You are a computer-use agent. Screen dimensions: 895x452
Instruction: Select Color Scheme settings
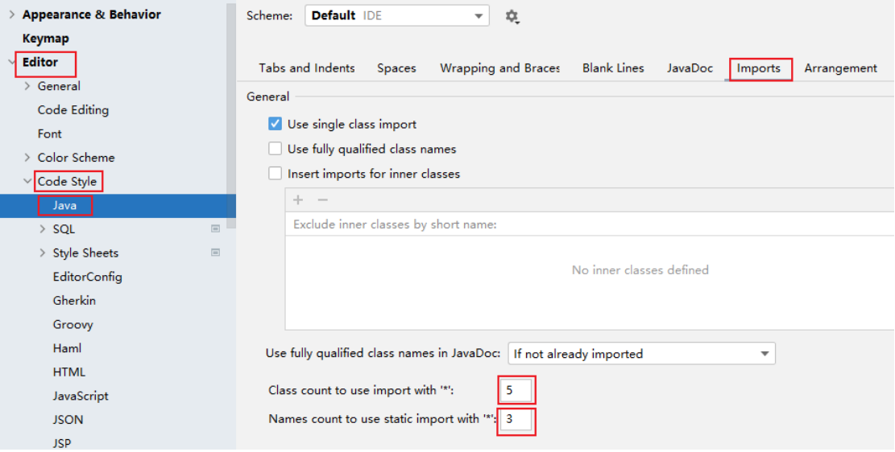point(76,158)
